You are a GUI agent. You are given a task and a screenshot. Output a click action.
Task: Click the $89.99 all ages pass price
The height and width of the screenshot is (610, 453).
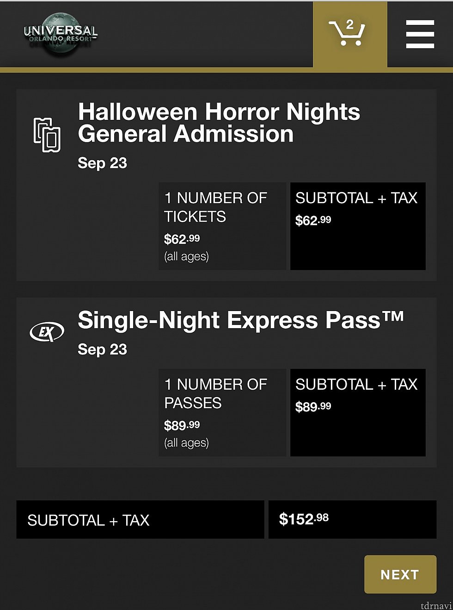point(182,426)
